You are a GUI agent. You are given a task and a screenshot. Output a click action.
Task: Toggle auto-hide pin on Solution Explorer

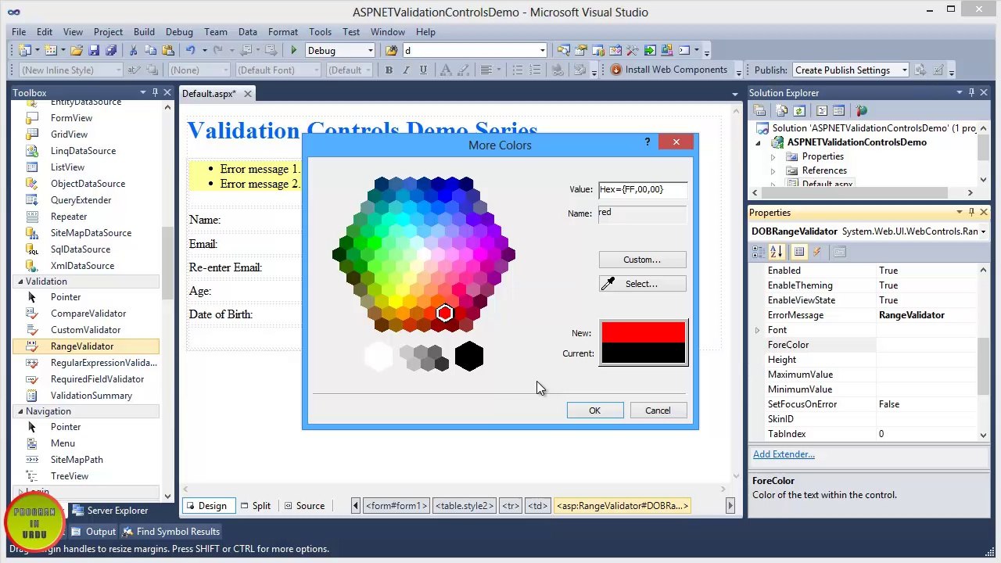[972, 93]
